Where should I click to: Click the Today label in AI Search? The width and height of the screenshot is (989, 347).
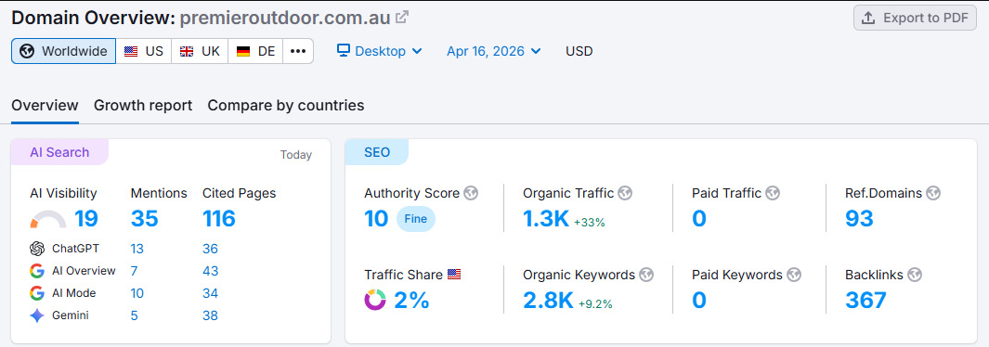point(296,155)
